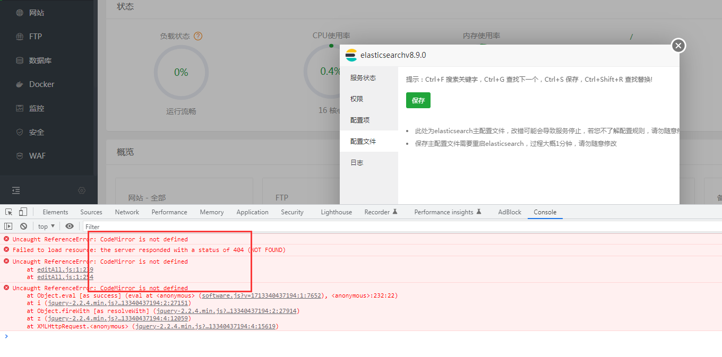The height and width of the screenshot is (357, 722).
Task: Open the jquery link ending 2:27914
Action: click(226, 311)
